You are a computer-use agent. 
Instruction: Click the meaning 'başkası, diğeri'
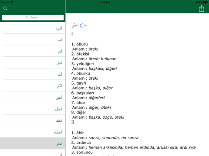click(103, 68)
